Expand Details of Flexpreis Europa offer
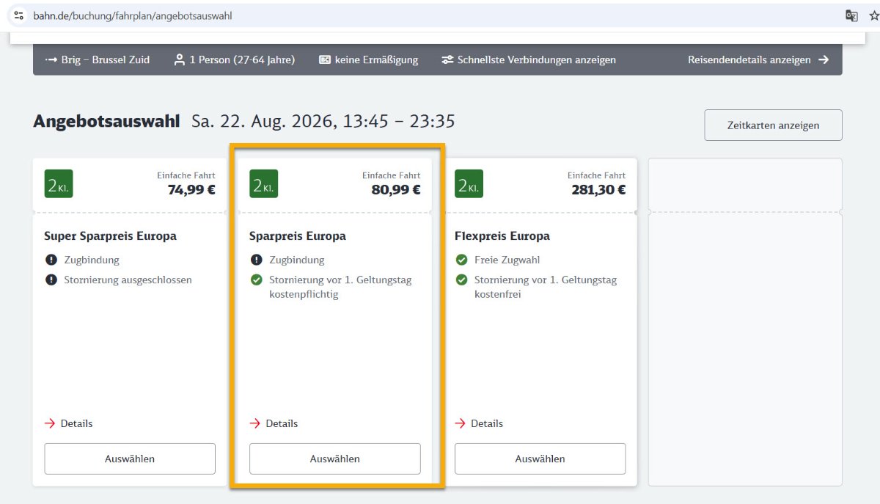Viewport: 880px width, 504px height. pos(480,423)
